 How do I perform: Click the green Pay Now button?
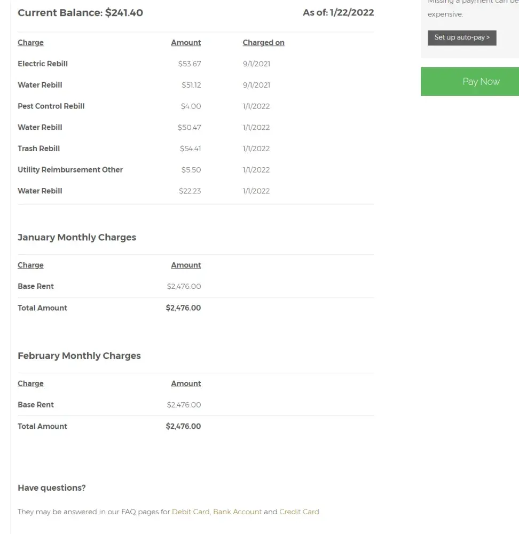point(470,82)
